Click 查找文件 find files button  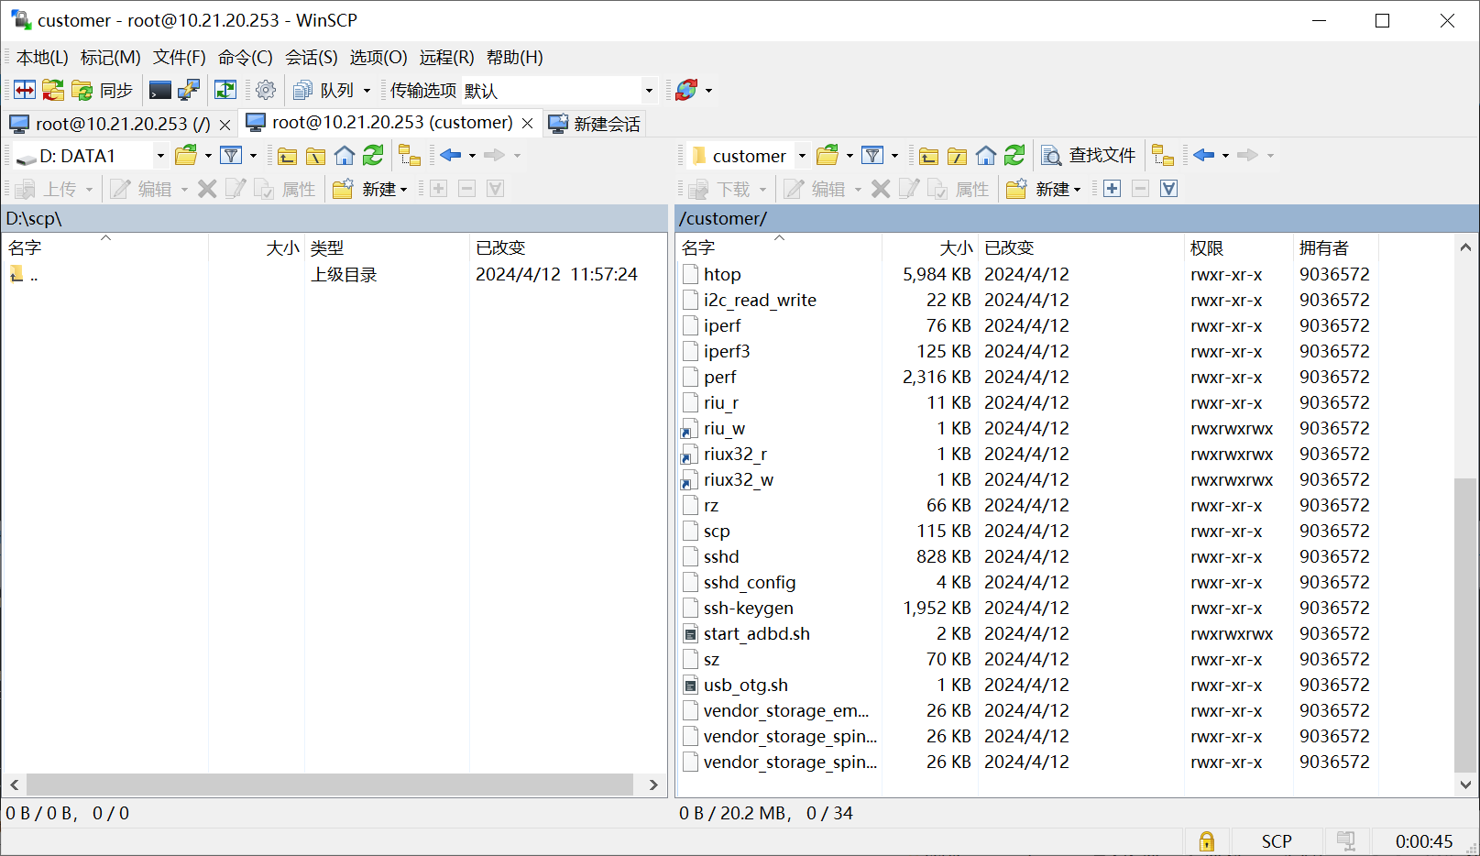(x=1088, y=155)
